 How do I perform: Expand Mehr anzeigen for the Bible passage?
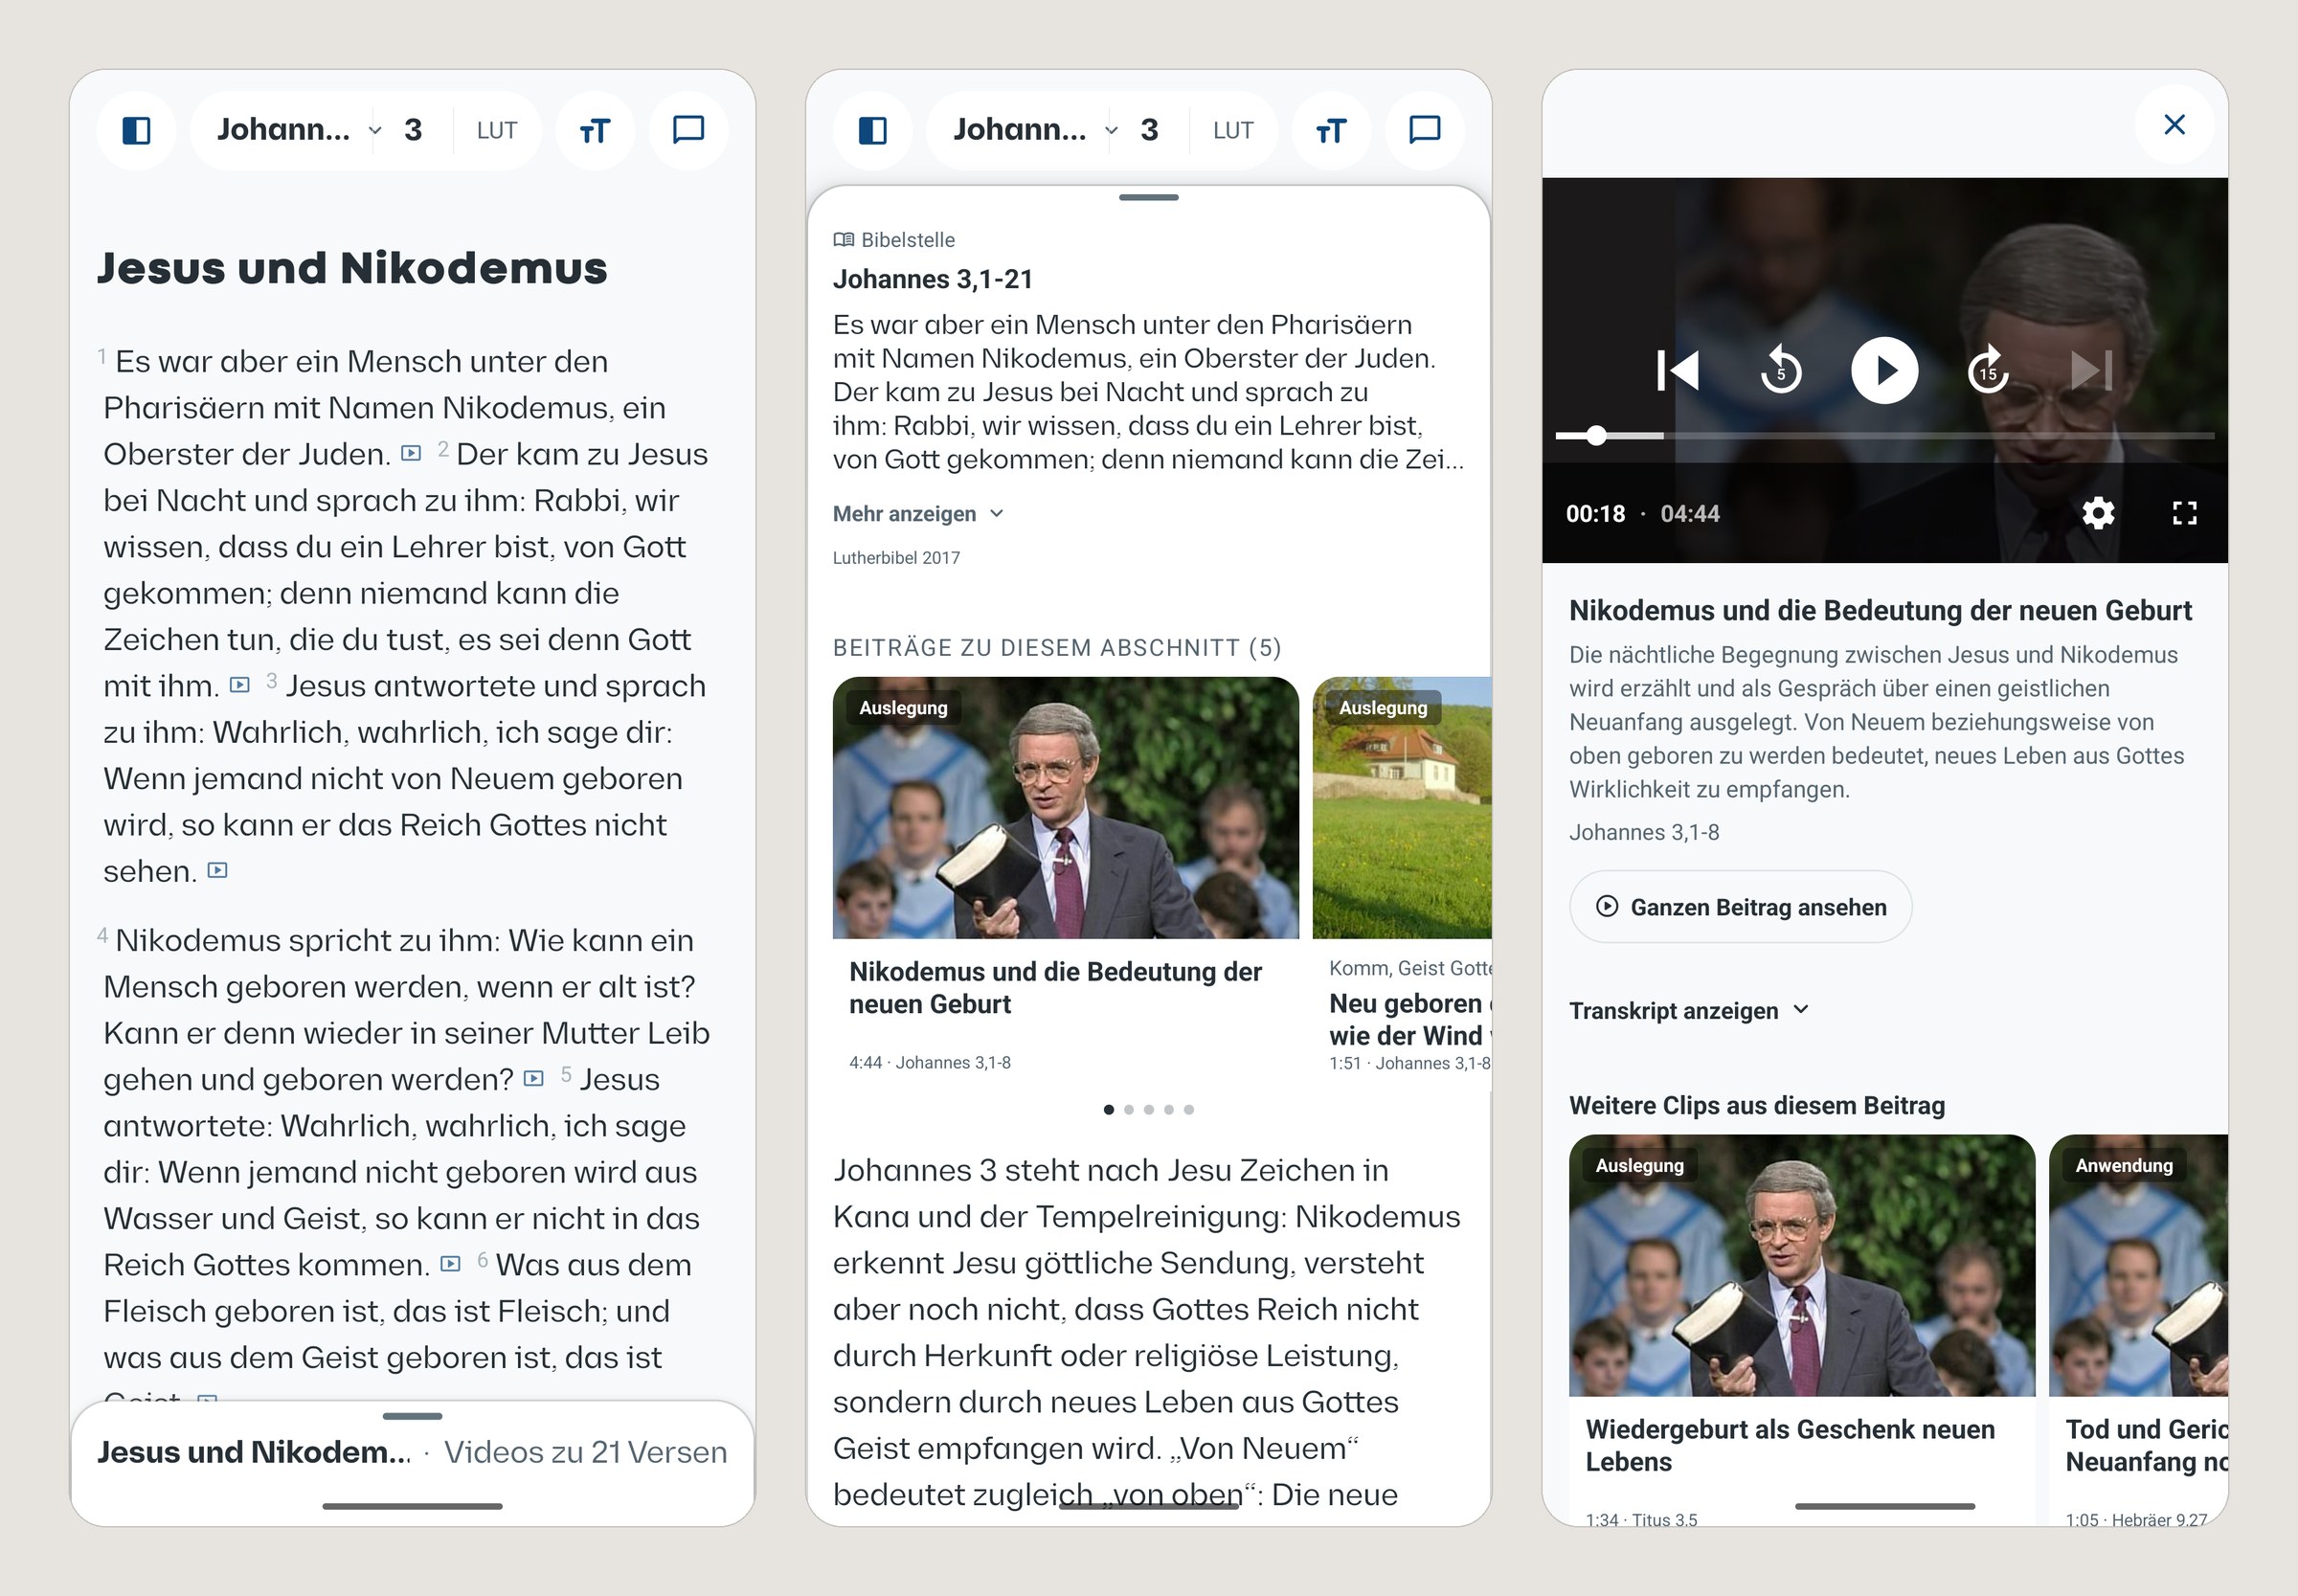click(x=918, y=514)
